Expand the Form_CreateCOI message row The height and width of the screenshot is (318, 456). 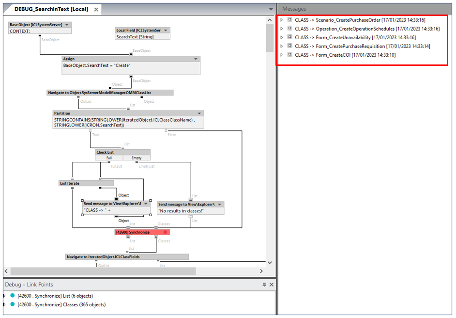[282, 55]
